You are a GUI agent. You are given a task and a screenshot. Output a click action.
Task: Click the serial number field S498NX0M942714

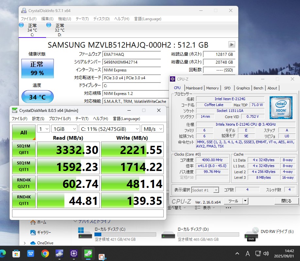click(131, 62)
